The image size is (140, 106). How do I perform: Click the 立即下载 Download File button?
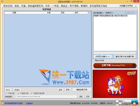(x=115, y=65)
